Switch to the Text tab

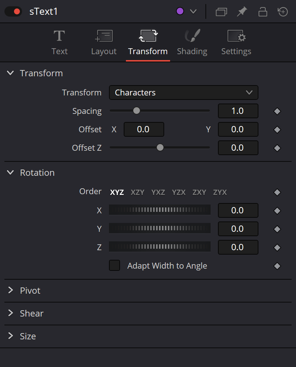(x=59, y=43)
